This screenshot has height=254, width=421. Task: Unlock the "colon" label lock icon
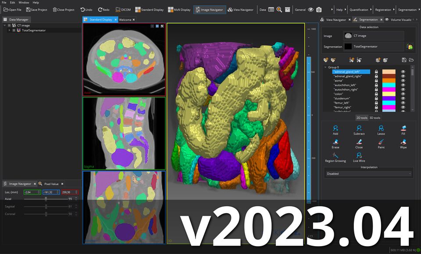click(376, 94)
